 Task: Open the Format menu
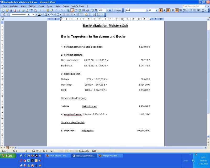[41, 6]
